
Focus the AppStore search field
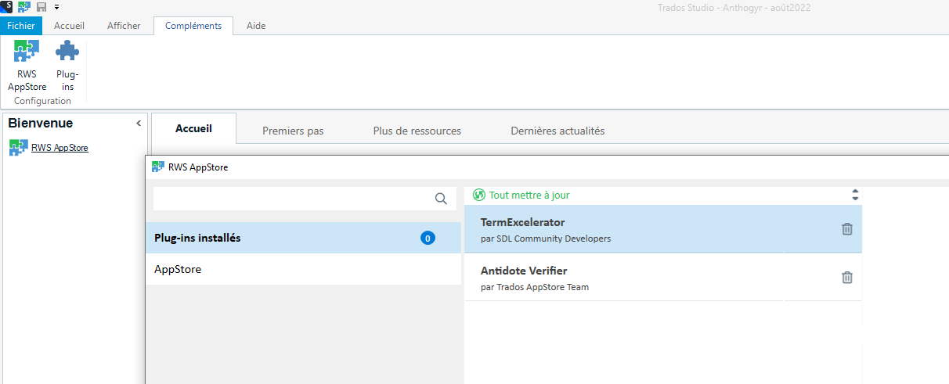coord(304,199)
